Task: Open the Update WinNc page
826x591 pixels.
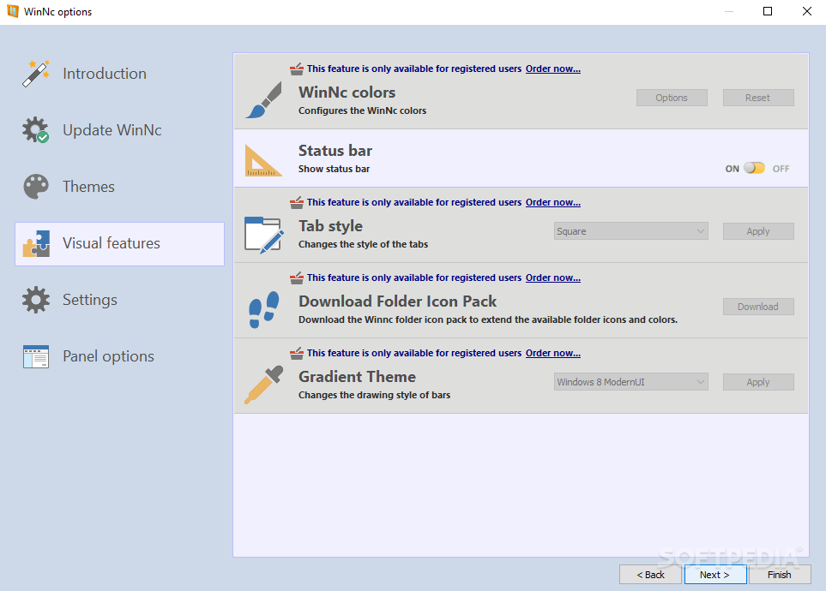Action: coord(119,130)
